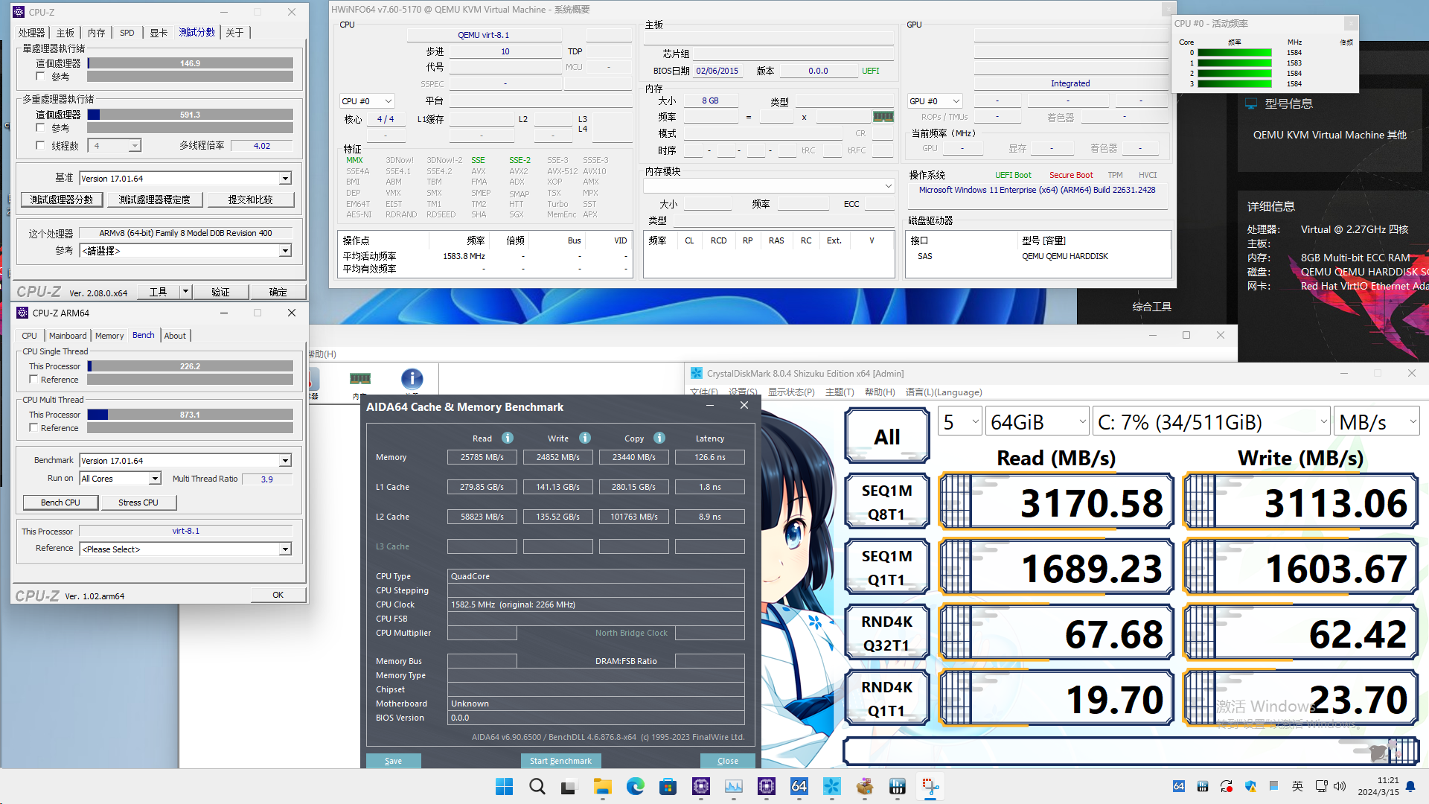Open the 线程数 thread count dropdown
1429x804 pixels.
click(135, 146)
